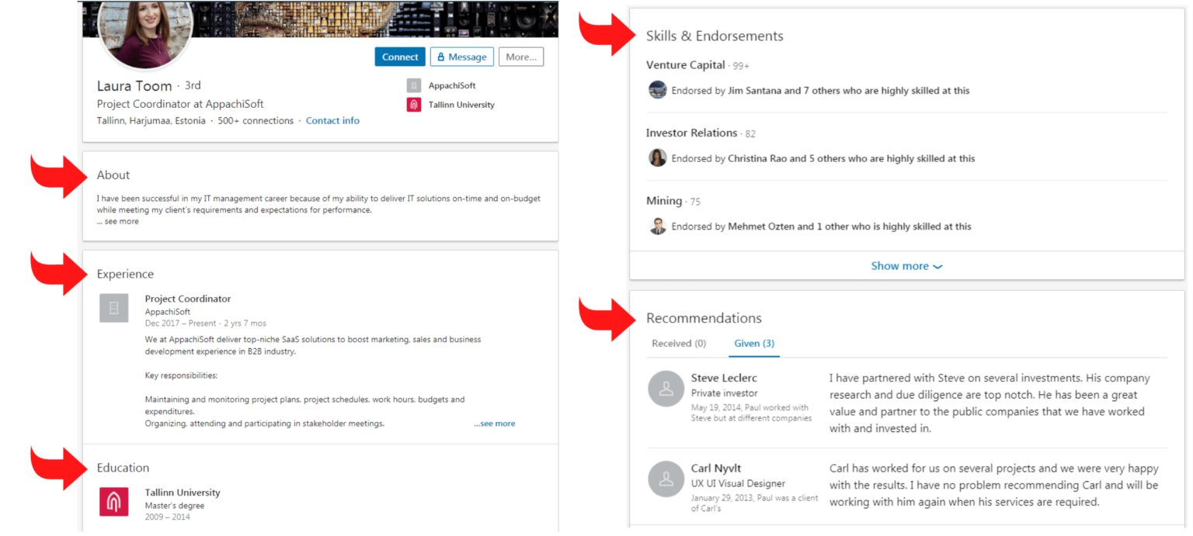The image size is (1193, 536).
Task: Expand the About section via see more
Action: tap(117, 220)
